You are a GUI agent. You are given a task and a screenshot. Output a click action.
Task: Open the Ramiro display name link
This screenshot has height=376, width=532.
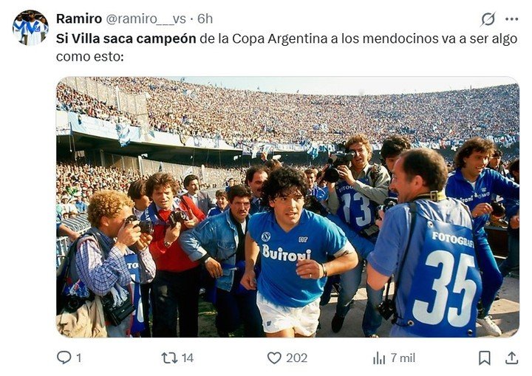click(x=79, y=18)
